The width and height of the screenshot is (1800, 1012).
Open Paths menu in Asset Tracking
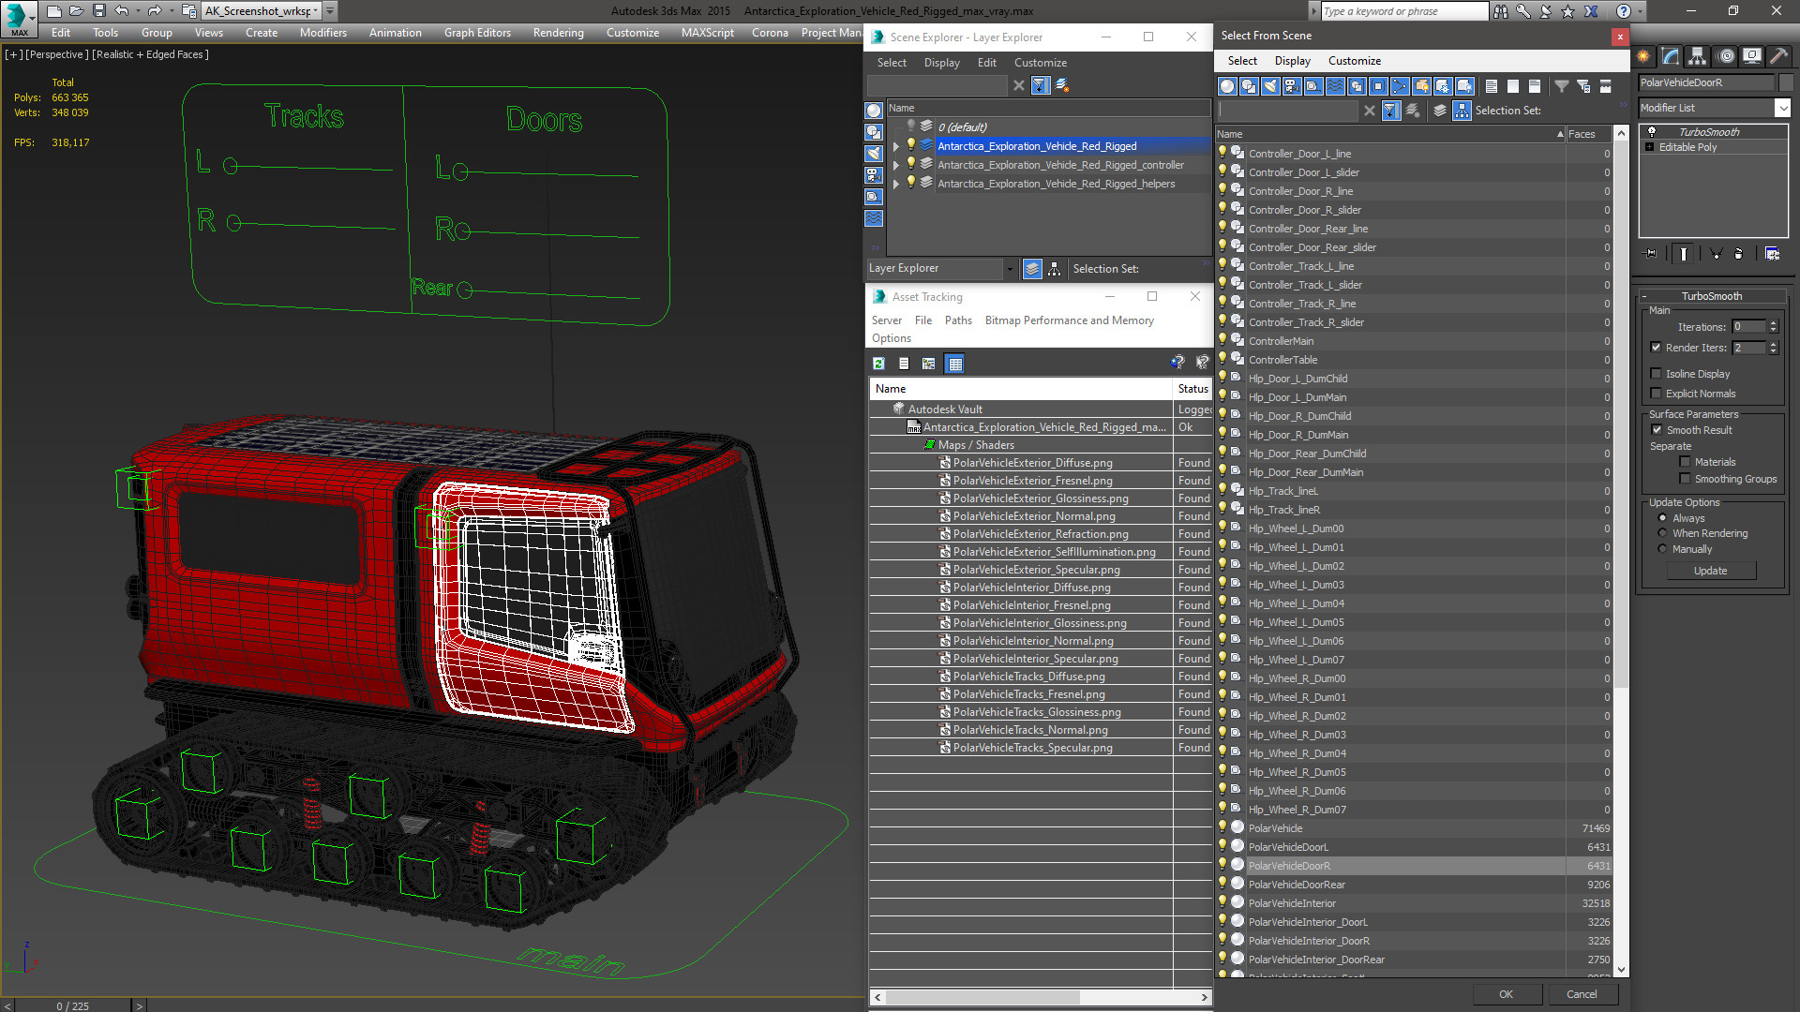click(958, 320)
